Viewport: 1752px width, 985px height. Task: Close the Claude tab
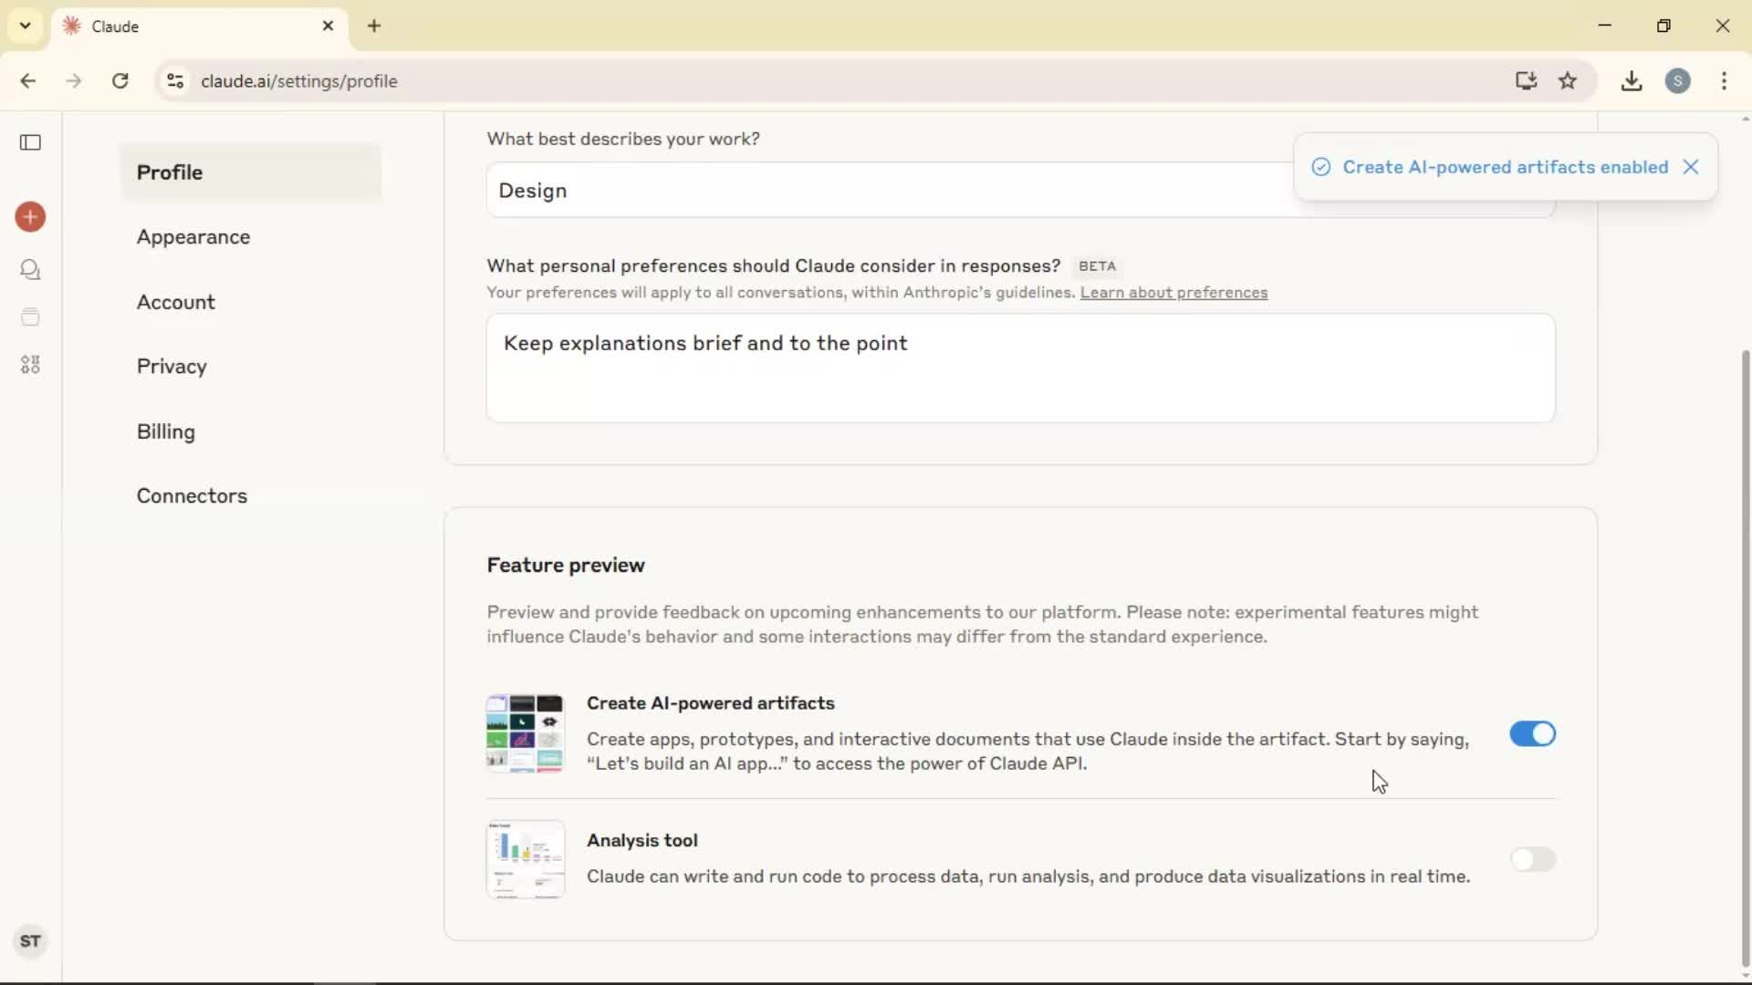point(328,26)
